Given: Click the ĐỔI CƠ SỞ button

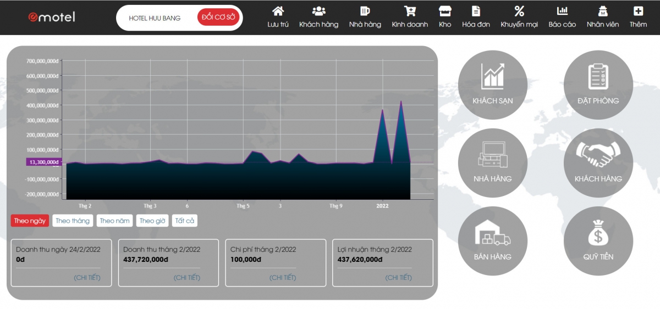Looking at the screenshot, I should [x=218, y=18].
